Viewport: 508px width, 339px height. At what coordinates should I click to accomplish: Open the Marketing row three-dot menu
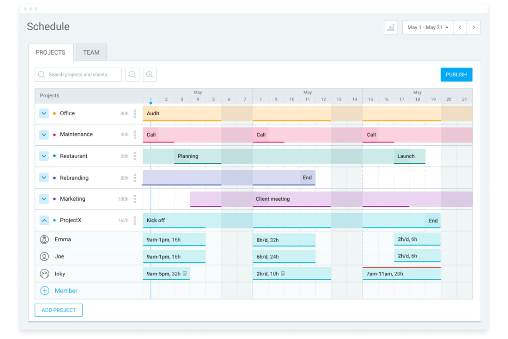pos(135,199)
